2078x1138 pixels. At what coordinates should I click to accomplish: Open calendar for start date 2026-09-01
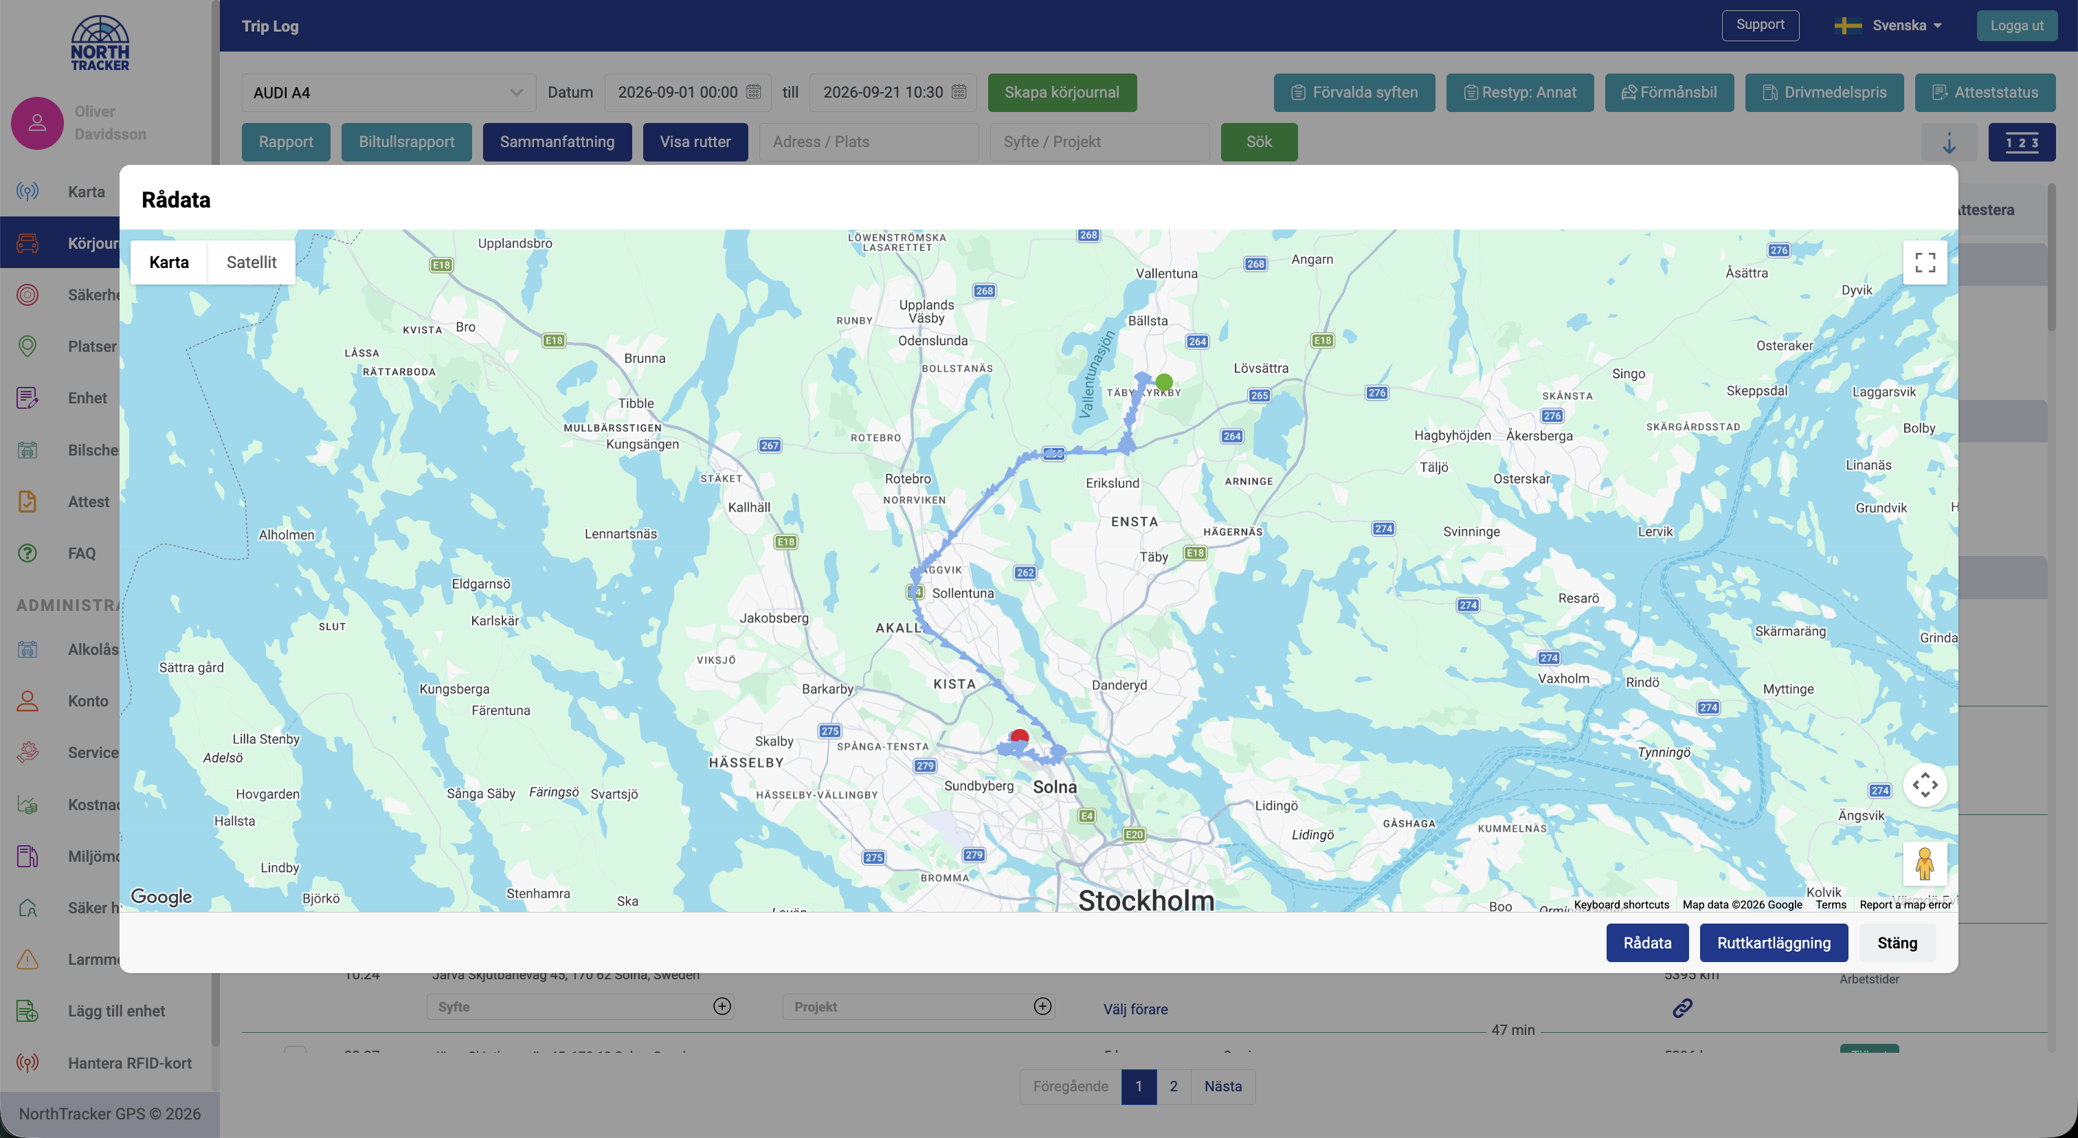[x=753, y=92]
